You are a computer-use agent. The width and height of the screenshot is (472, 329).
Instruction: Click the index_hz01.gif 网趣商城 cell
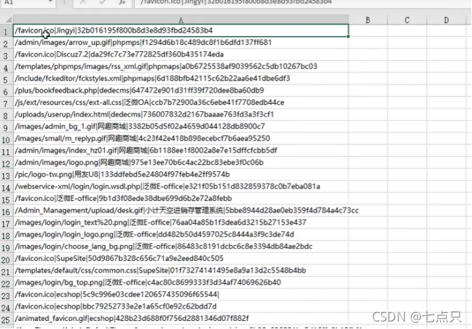pos(181,150)
